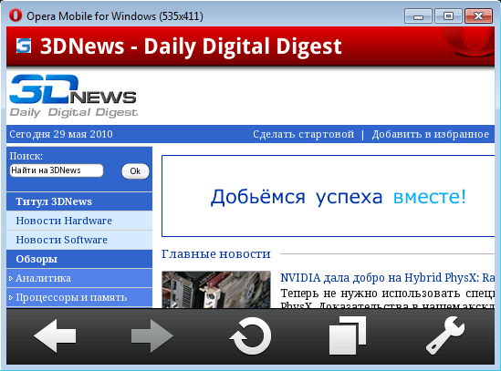Image resolution: width=501 pixels, height=371 pixels.
Task: Open the Новости Hardware section
Action: [x=79, y=221]
